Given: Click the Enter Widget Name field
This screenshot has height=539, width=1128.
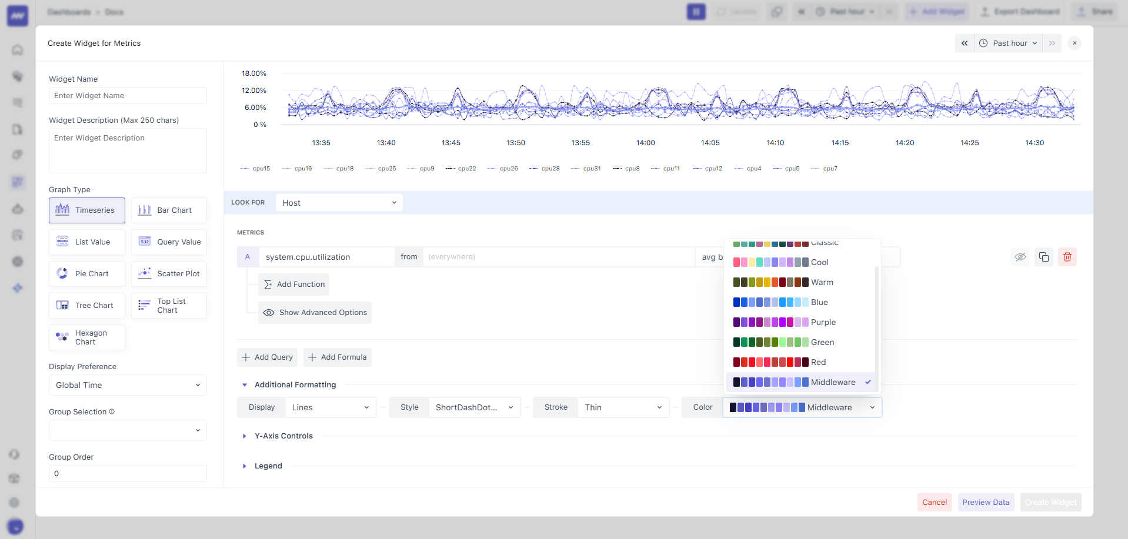Looking at the screenshot, I should pos(127,95).
